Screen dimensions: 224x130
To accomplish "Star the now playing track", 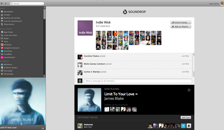I will coord(189,90).
